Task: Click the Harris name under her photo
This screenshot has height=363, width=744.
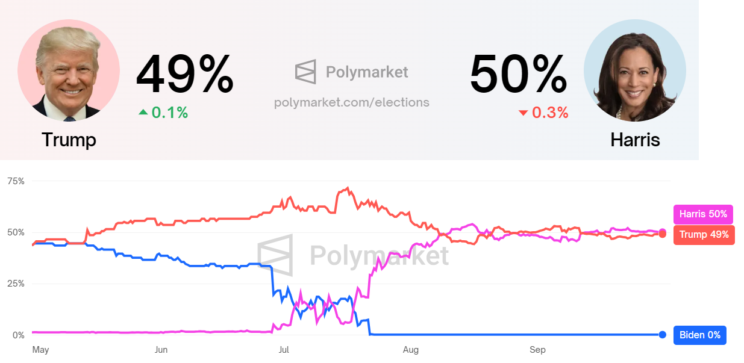Action: (635, 140)
